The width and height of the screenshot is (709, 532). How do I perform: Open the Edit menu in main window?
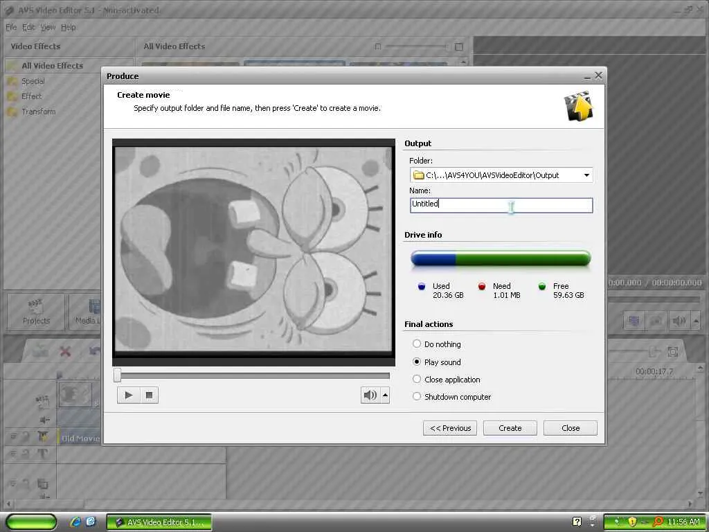tap(28, 27)
